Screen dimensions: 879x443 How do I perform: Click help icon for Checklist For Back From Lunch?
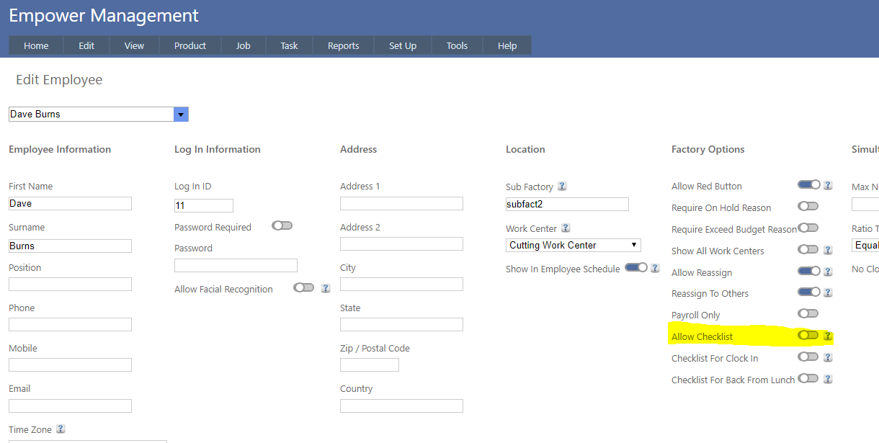[x=828, y=379]
